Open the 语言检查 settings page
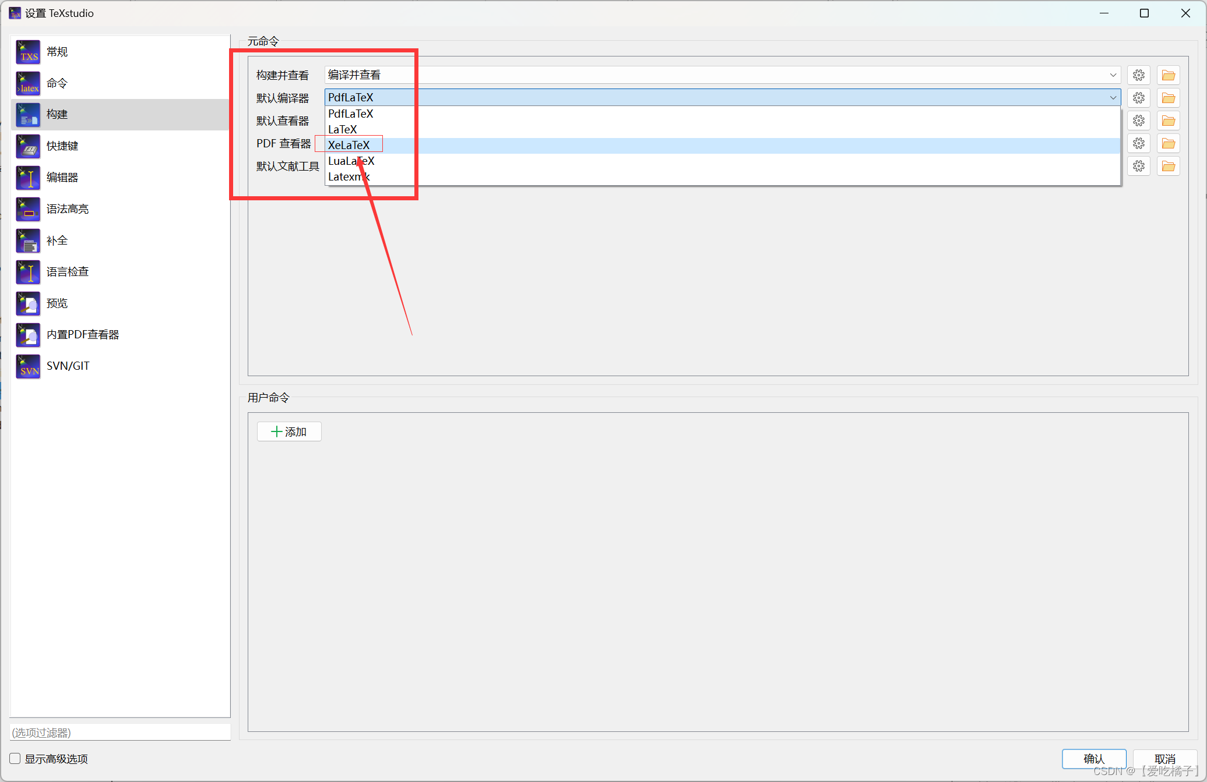 click(27, 272)
